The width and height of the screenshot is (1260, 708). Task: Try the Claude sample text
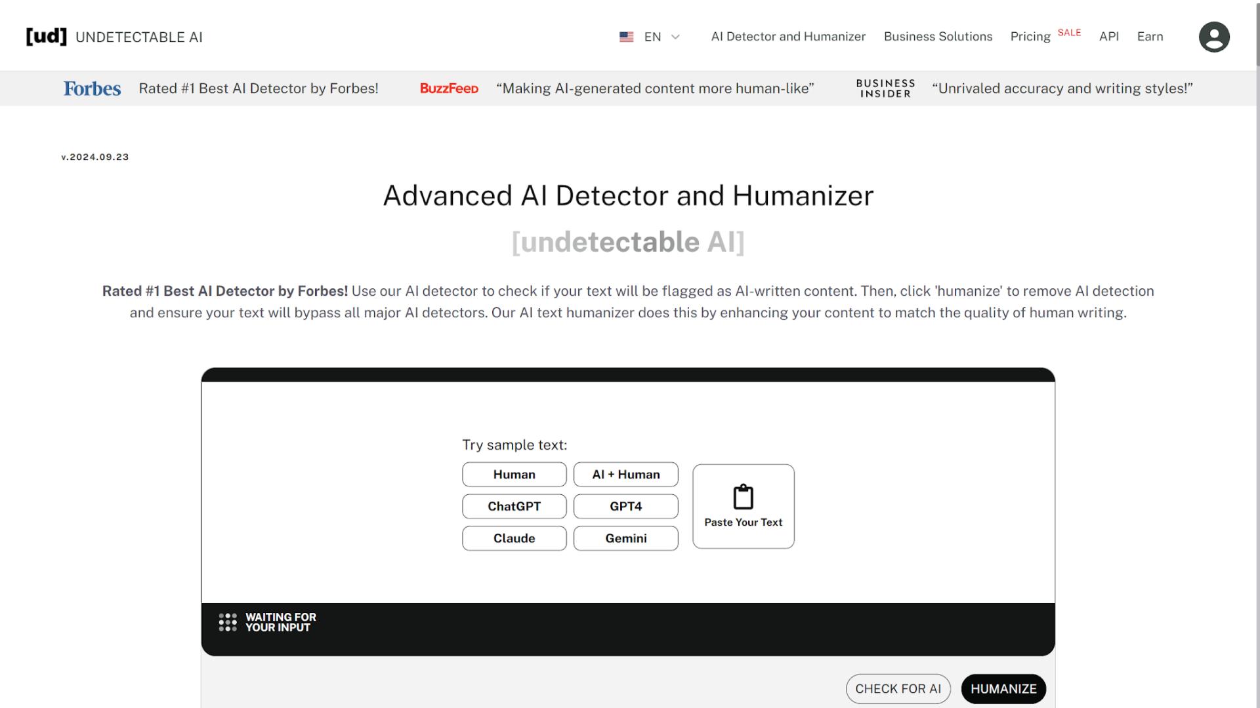click(x=514, y=538)
